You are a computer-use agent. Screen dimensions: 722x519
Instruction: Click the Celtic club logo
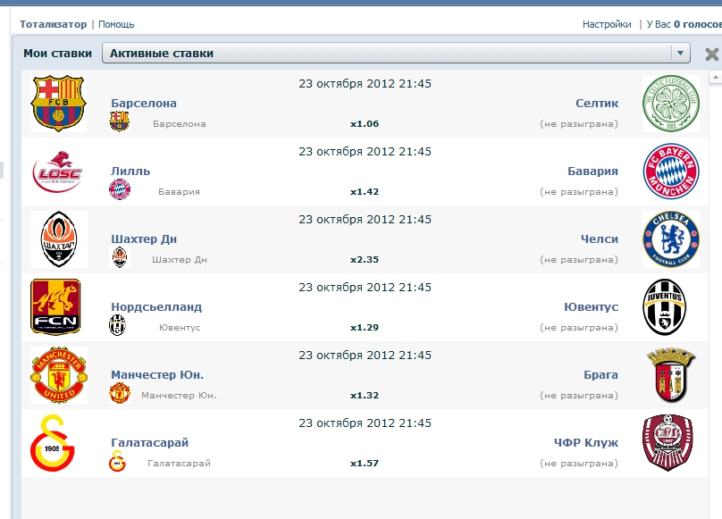671,104
